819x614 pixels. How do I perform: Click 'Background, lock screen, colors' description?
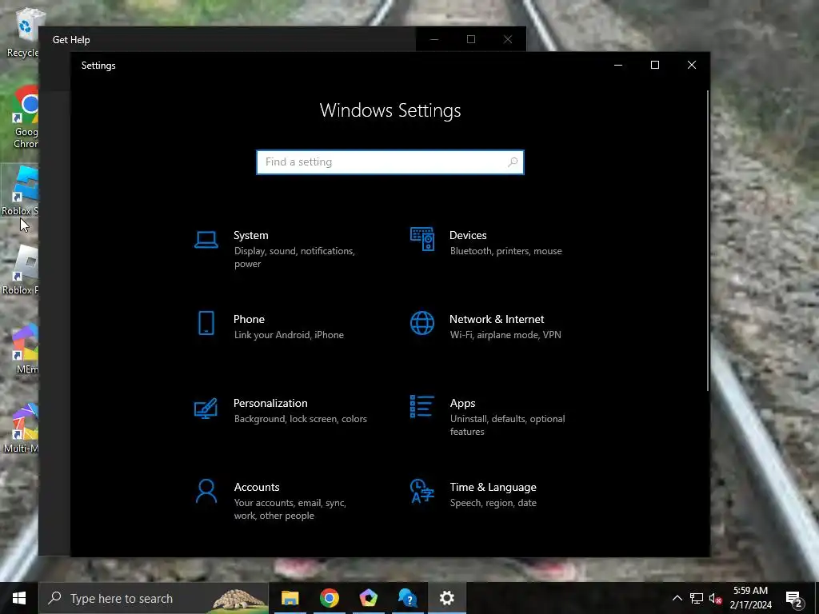[301, 419]
